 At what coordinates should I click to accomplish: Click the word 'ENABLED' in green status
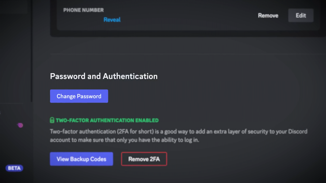pos(146,120)
